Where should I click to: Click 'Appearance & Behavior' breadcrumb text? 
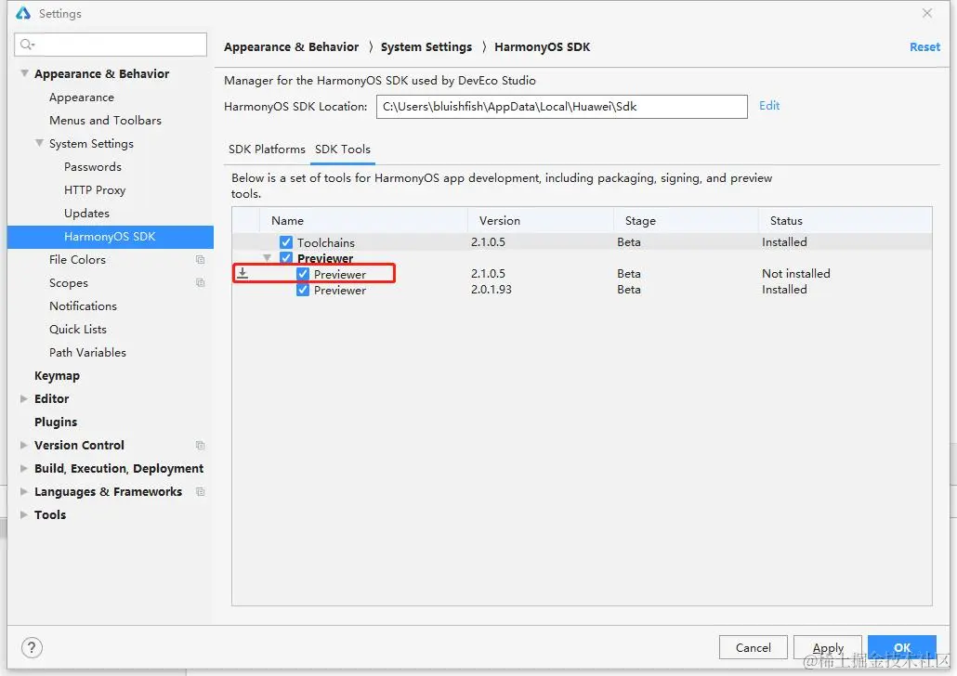[291, 47]
